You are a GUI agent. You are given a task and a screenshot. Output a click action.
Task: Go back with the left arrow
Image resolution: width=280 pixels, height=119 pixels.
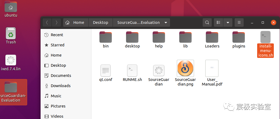click(47, 23)
